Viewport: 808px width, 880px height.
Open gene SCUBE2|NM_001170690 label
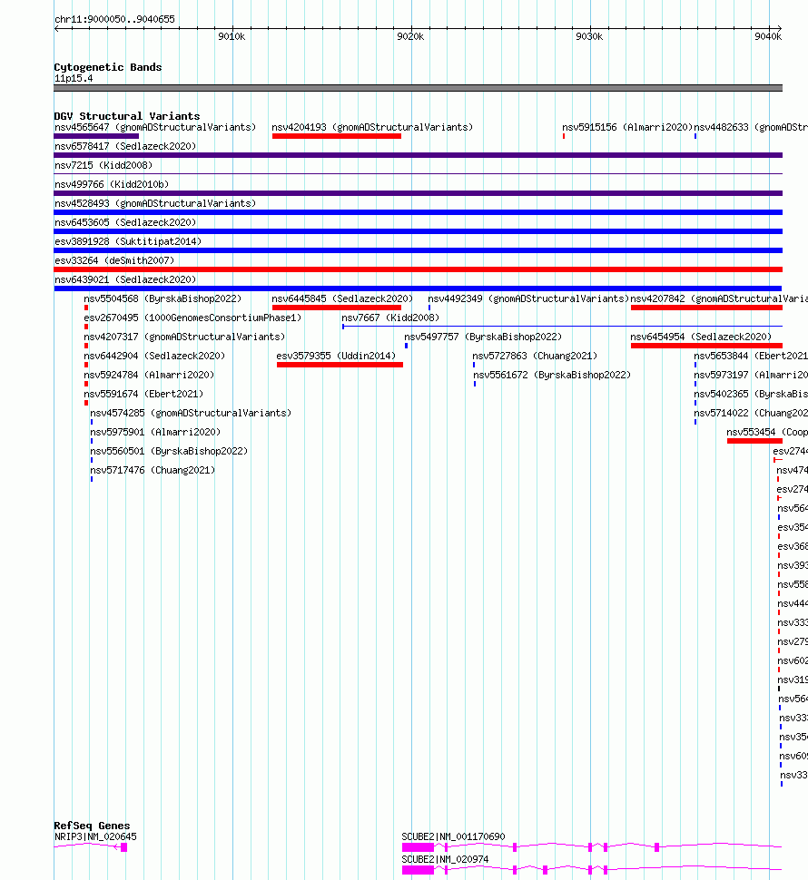coord(453,836)
